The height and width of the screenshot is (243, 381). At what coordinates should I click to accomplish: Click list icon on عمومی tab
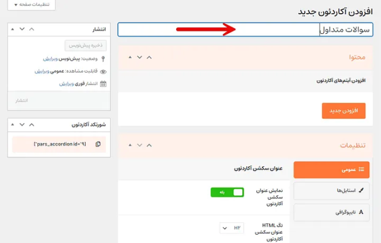click(x=361, y=169)
